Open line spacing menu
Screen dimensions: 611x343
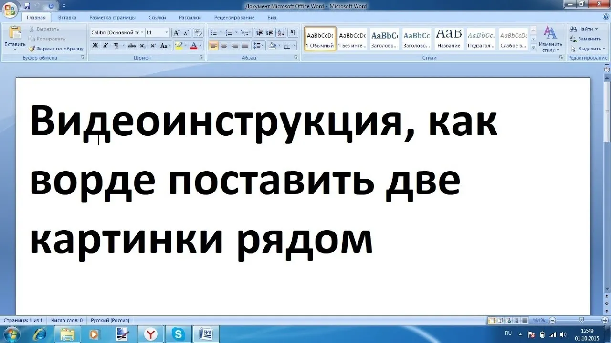tap(258, 46)
